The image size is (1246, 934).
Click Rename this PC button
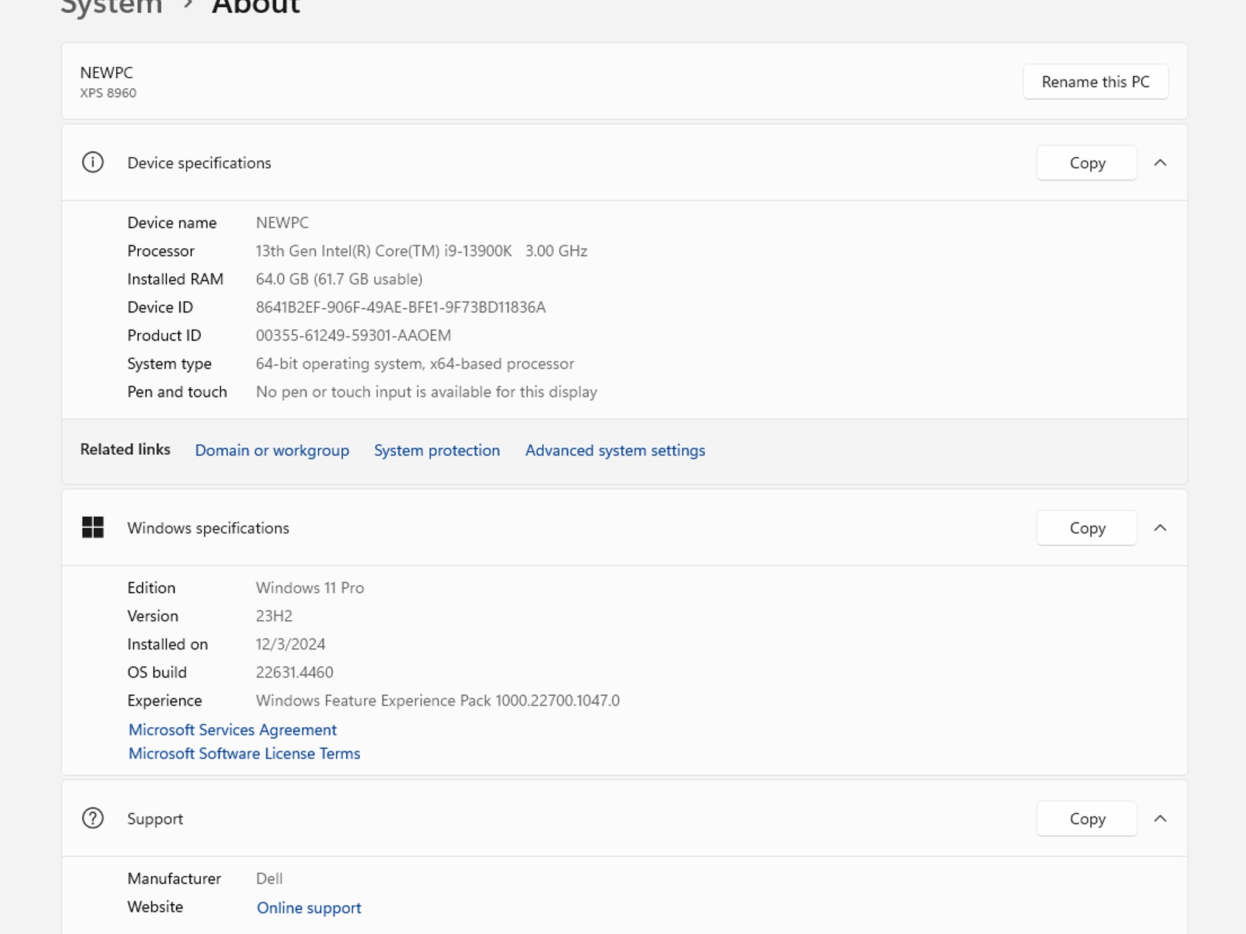[1095, 81]
